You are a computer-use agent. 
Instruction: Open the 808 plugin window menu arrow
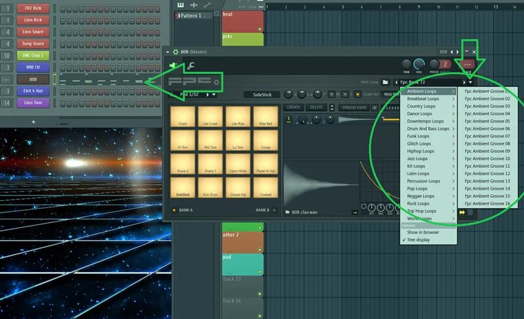coord(168,52)
